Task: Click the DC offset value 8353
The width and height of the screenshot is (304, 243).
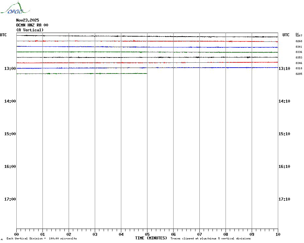Action: click(299, 57)
